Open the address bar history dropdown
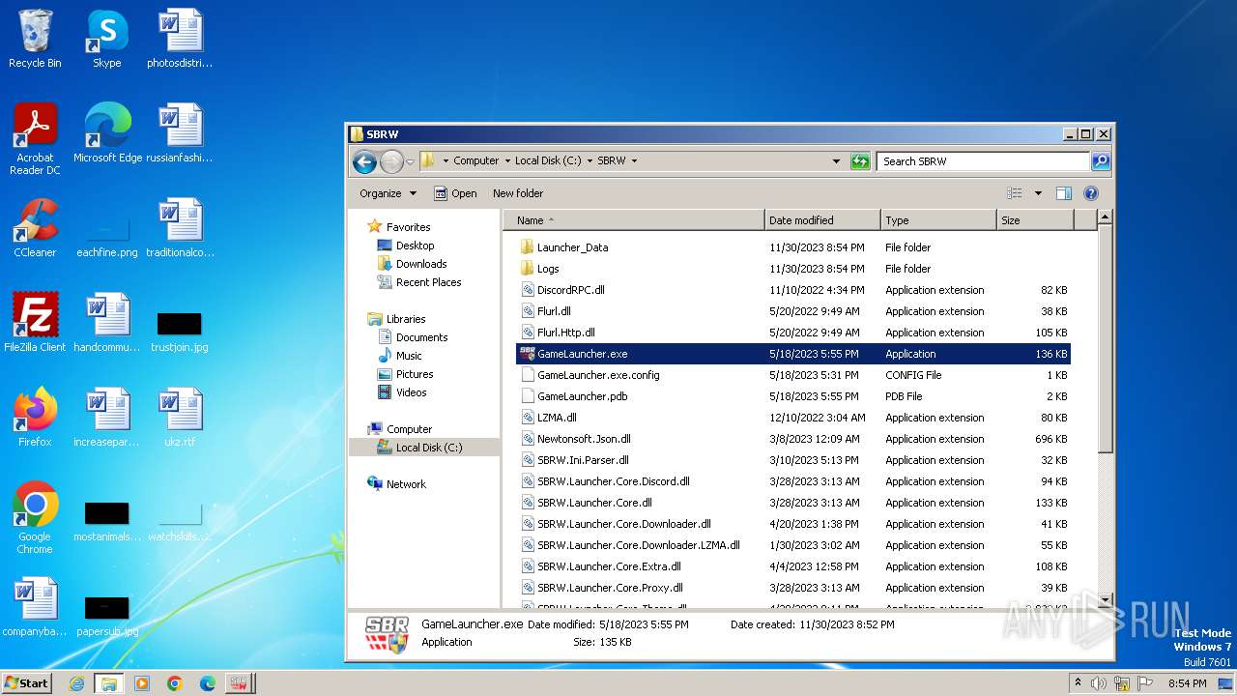This screenshot has height=696, width=1237. [836, 161]
